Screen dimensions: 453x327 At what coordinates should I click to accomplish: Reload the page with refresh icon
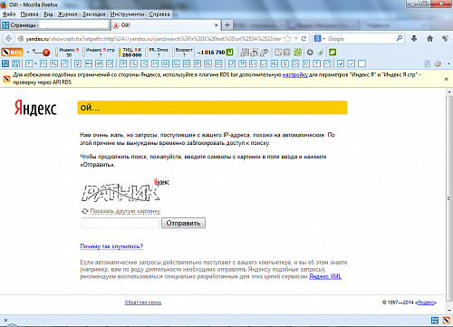pyautogui.click(x=304, y=39)
